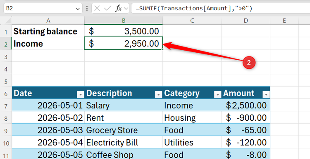Image resolution: width=310 pixels, height=159 pixels.
Task: Click the Select All corner triangle
Action: [7, 21]
